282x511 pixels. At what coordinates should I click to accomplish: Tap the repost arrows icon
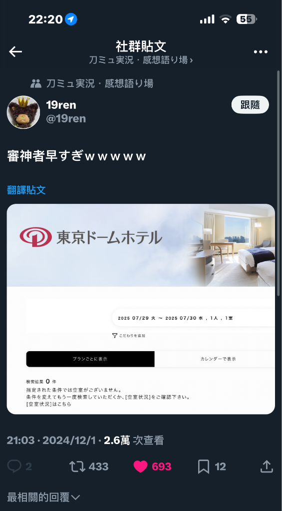tap(77, 467)
